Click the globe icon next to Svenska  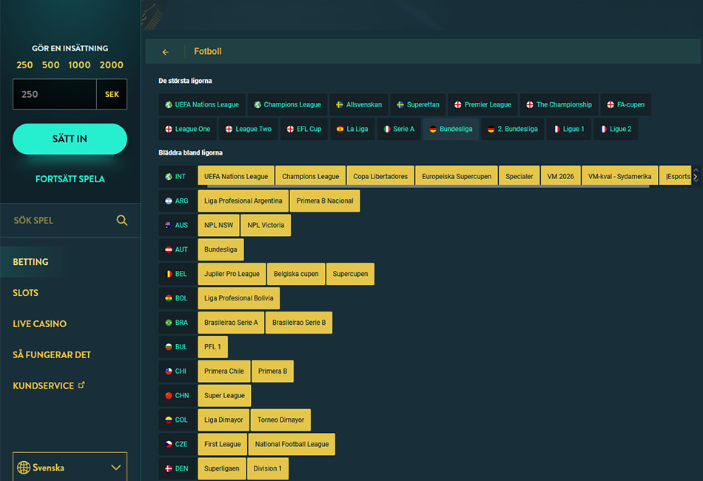(24, 468)
